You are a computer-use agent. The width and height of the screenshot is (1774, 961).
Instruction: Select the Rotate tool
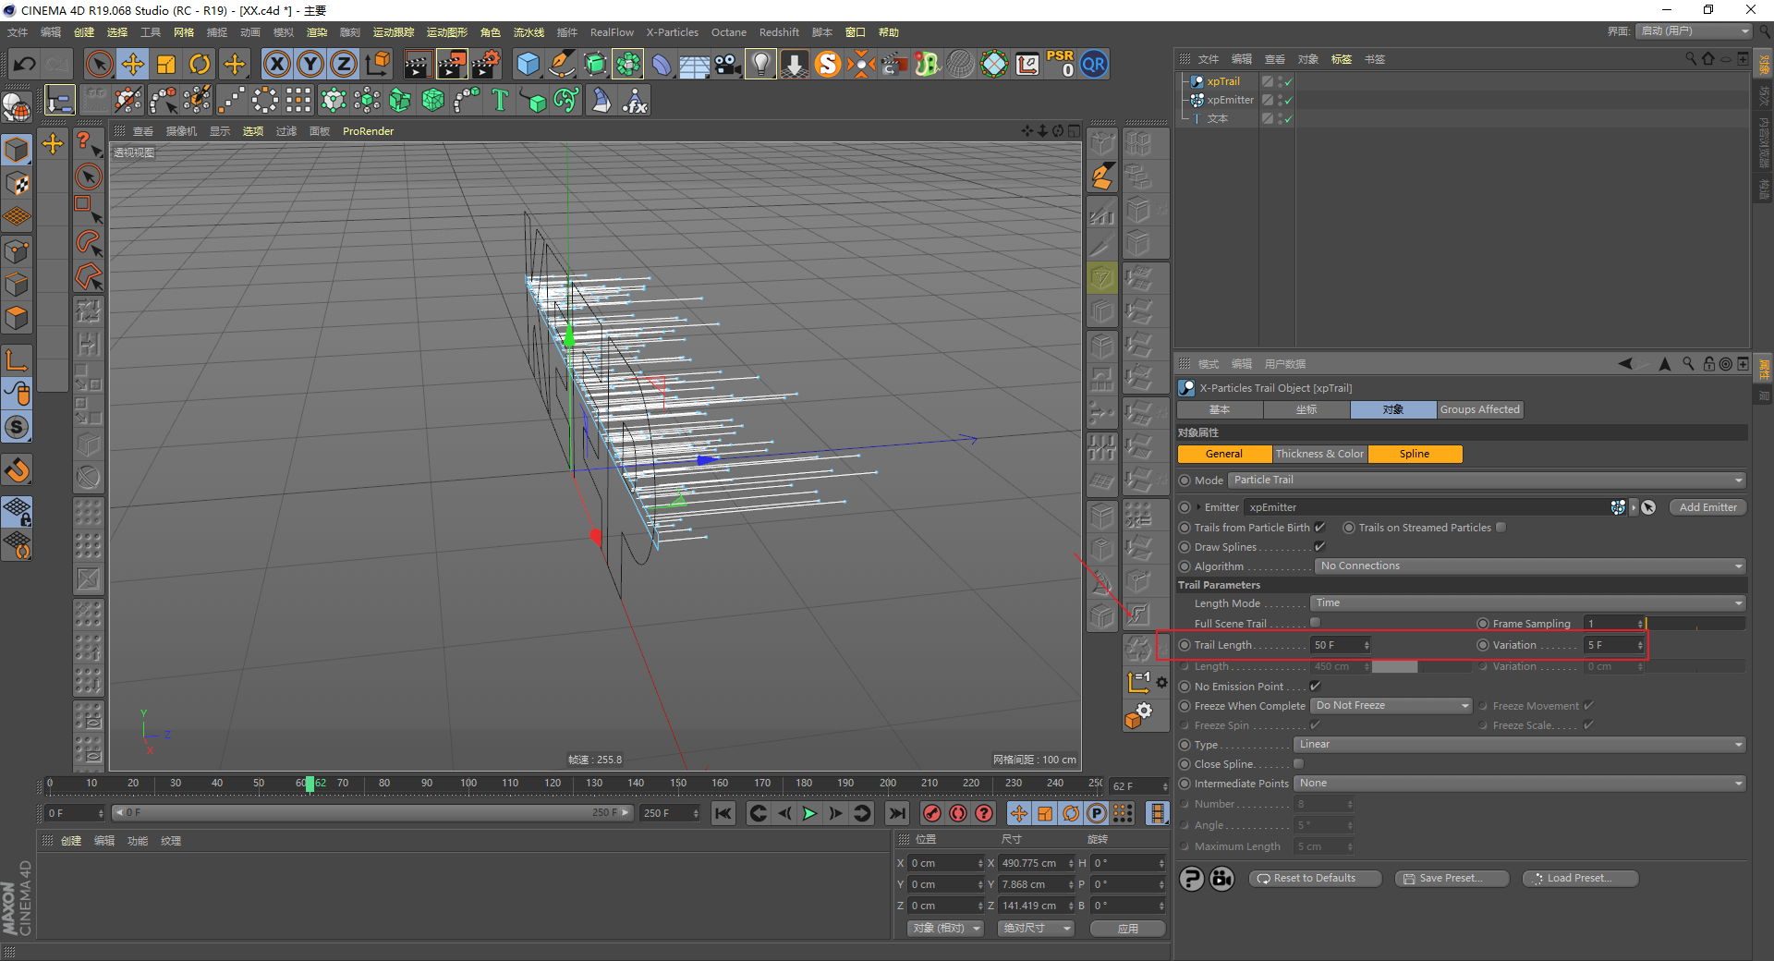200,64
